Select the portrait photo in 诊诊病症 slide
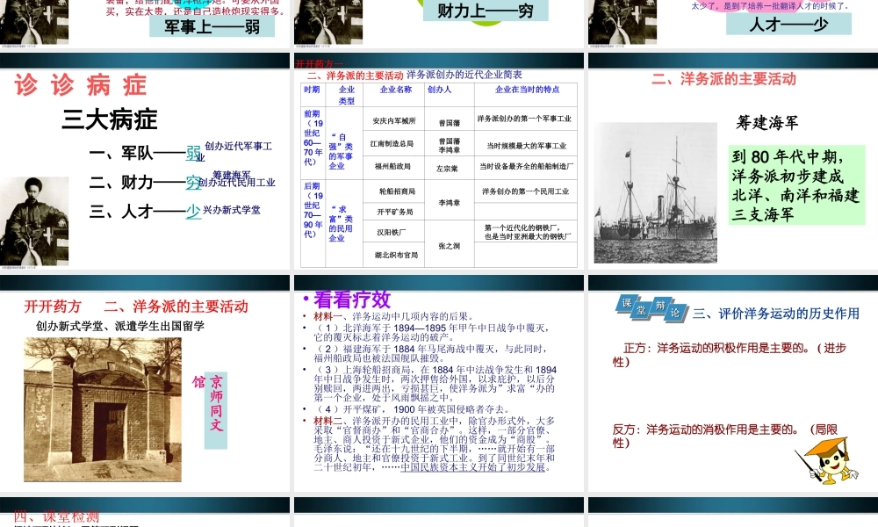Viewport: 878px width, 527px height. pyautogui.click(x=34, y=221)
